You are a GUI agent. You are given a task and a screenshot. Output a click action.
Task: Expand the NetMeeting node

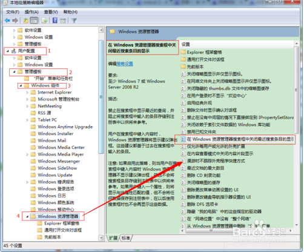pos(27,106)
